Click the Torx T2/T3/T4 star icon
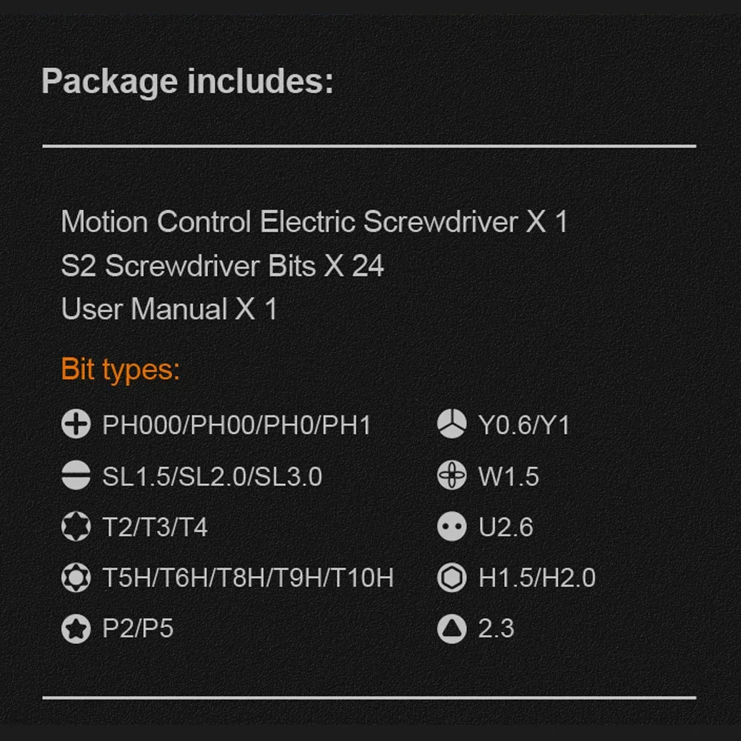Image resolution: width=741 pixels, height=741 pixels. 76,526
